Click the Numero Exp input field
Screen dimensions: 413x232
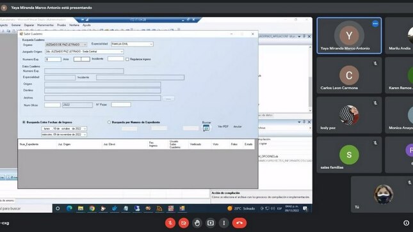coord(53,59)
